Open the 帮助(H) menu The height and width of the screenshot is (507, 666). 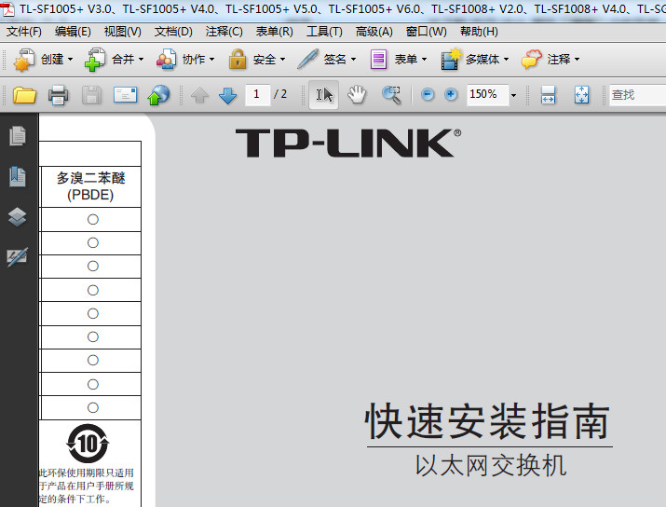(479, 32)
